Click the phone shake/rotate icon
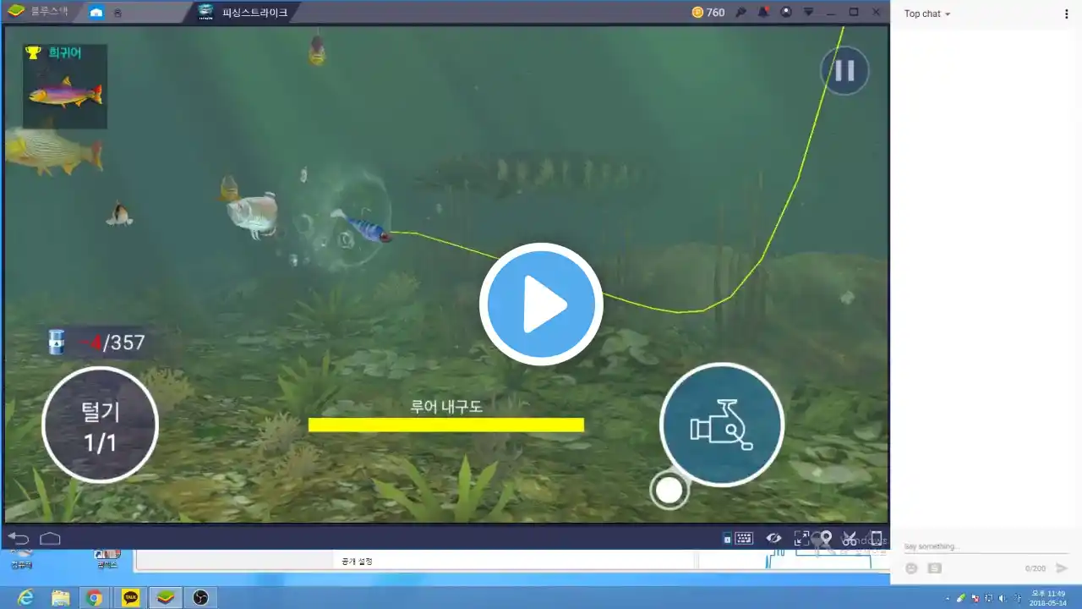The width and height of the screenshot is (1082, 609). pos(877,538)
